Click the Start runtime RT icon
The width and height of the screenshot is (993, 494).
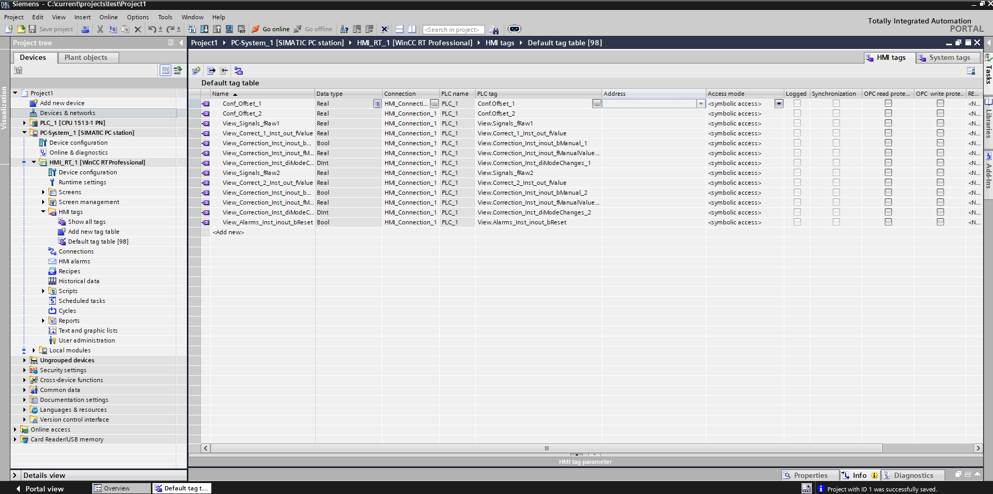point(241,29)
